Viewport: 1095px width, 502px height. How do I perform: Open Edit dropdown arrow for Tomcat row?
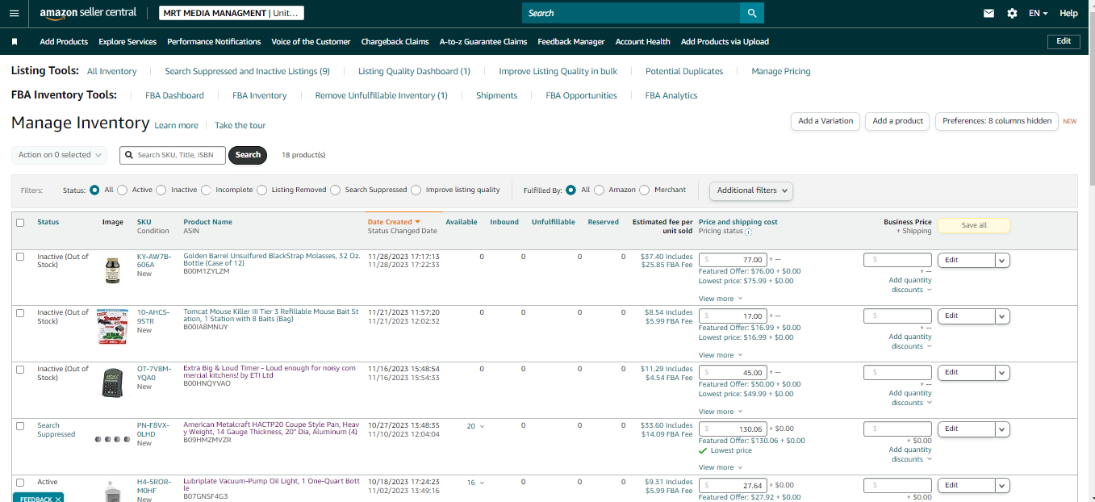[1003, 316]
